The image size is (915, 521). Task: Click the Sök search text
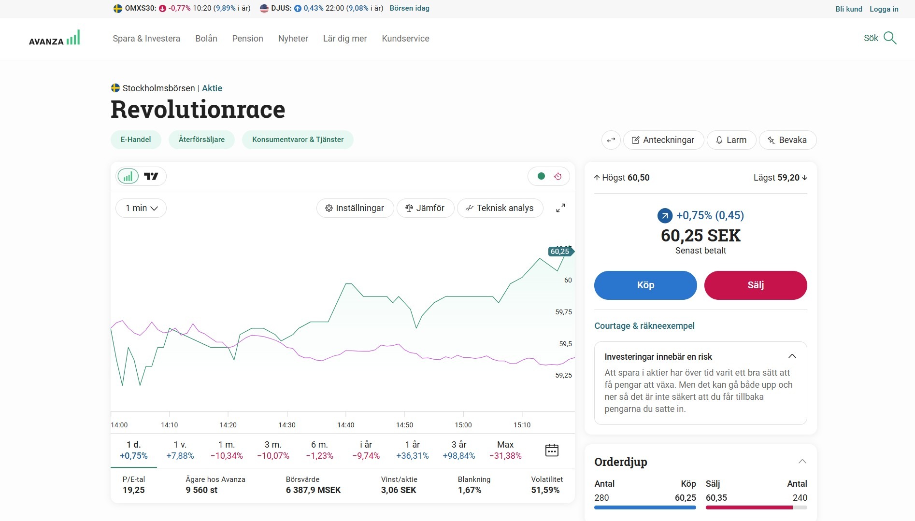coord(871,38)
